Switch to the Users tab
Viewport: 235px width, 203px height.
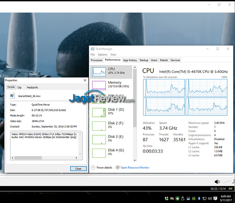click(x=154, y=60)
